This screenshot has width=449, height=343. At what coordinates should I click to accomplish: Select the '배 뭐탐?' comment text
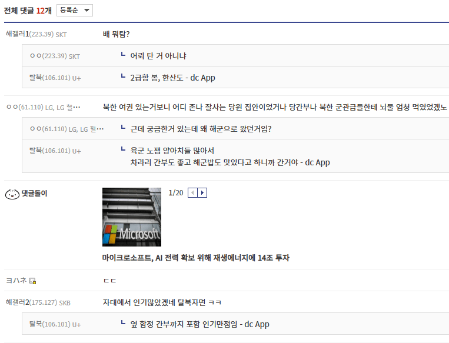pyautogui.click(x=116, y=34)
